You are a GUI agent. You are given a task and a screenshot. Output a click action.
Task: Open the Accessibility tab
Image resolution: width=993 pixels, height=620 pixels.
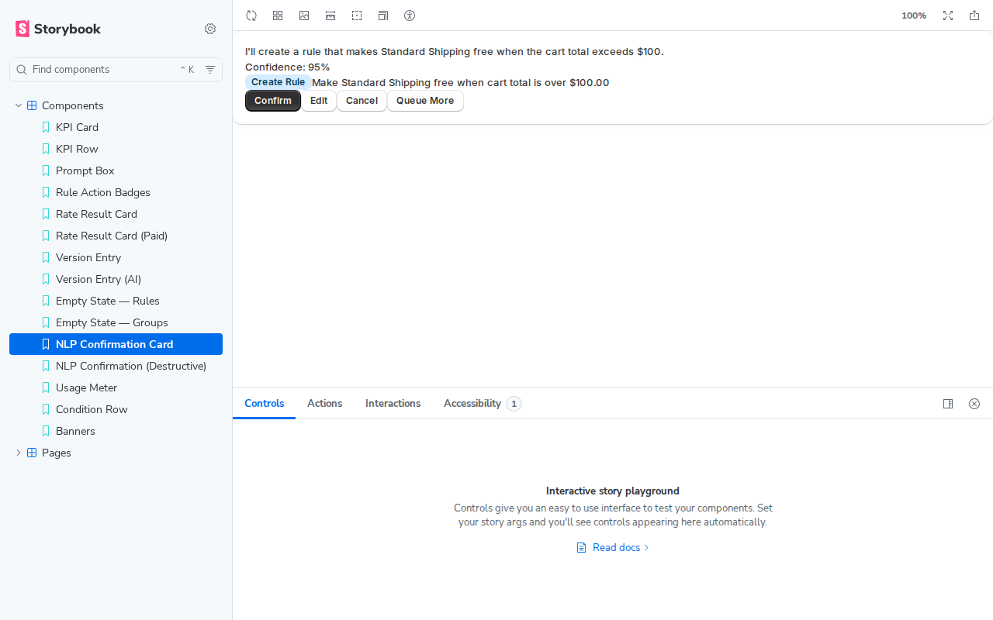click(x=472, y=404)
